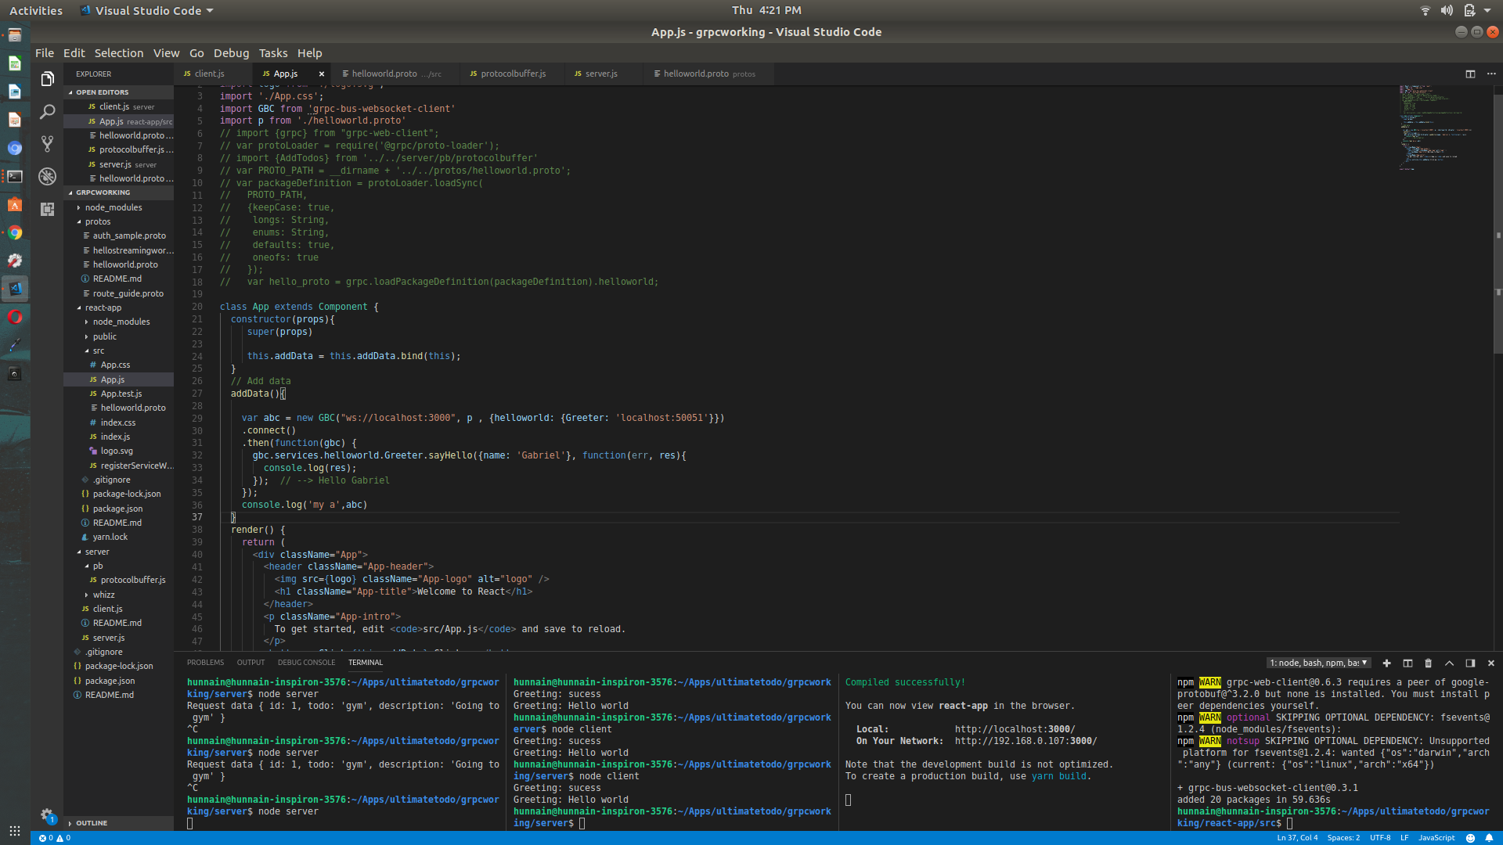Screen dimensions: 1503x845
Task: Open the Debug menu
Action: [x=231, y=52]
